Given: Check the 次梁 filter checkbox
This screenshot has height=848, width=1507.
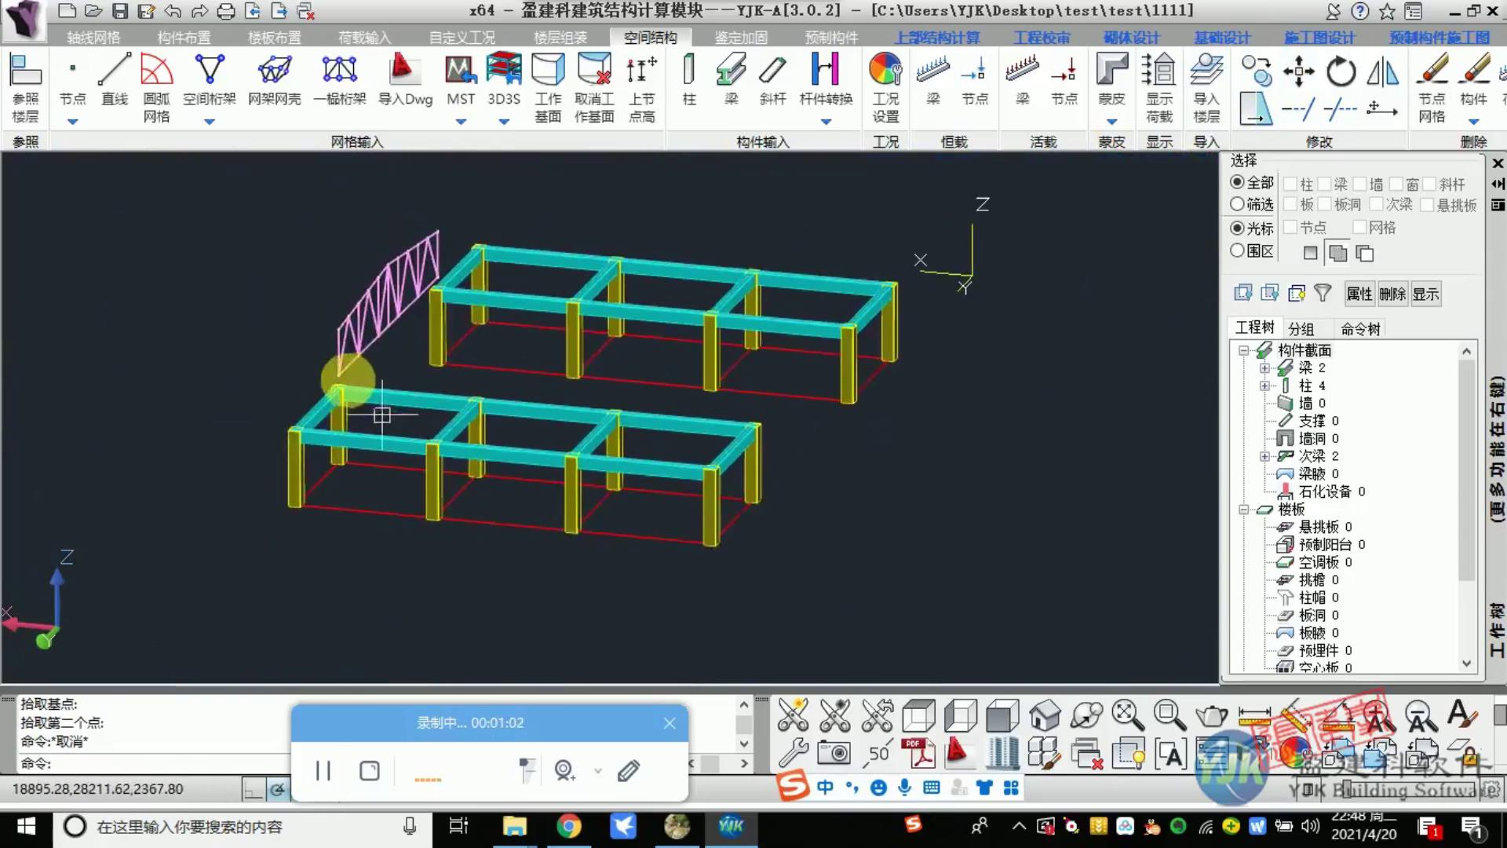Looking at the screenshot, I should (1377, 204).
